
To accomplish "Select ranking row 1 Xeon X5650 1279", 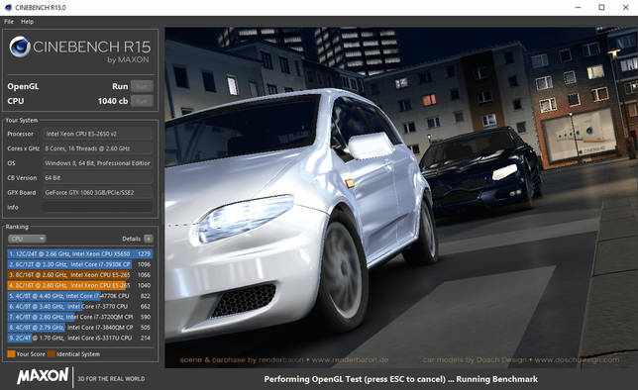I will 79,253.
